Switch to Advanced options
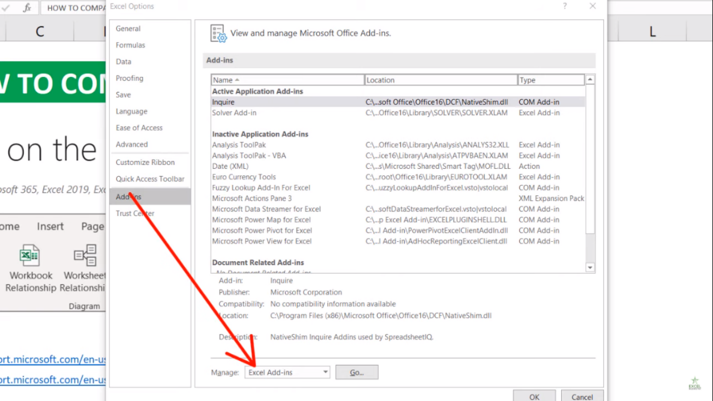Screen dimensions: 713x401 (149, 144)
